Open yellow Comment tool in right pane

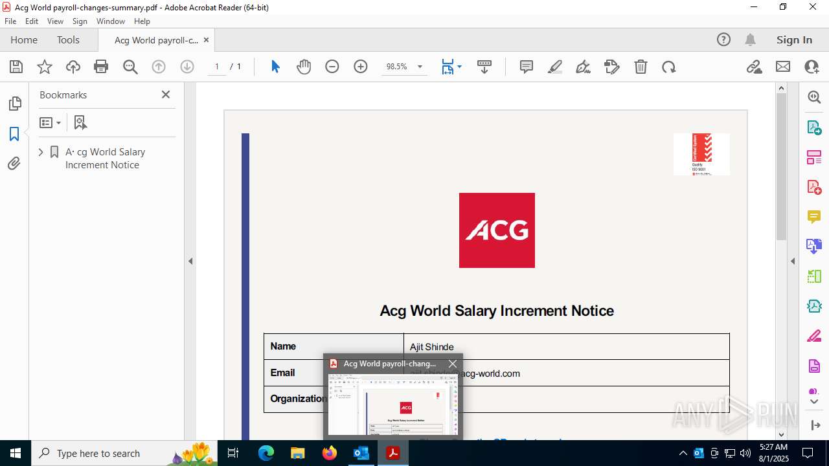point(814,217)
